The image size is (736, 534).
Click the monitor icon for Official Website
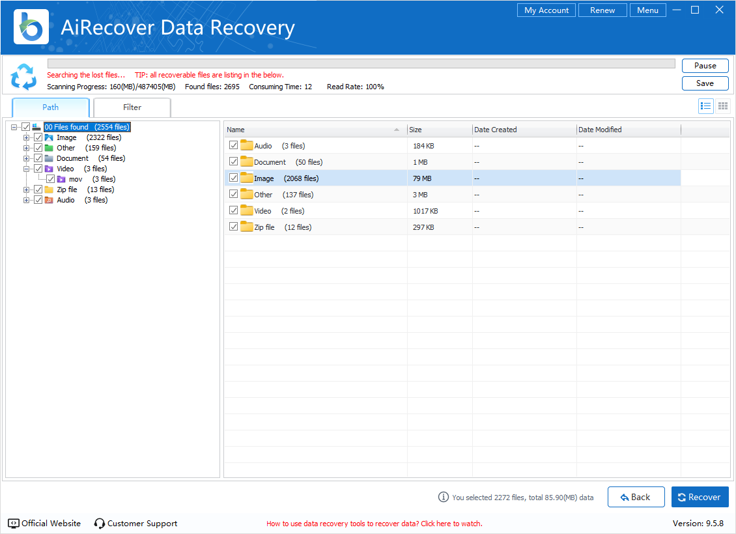[x=14, y=523]
